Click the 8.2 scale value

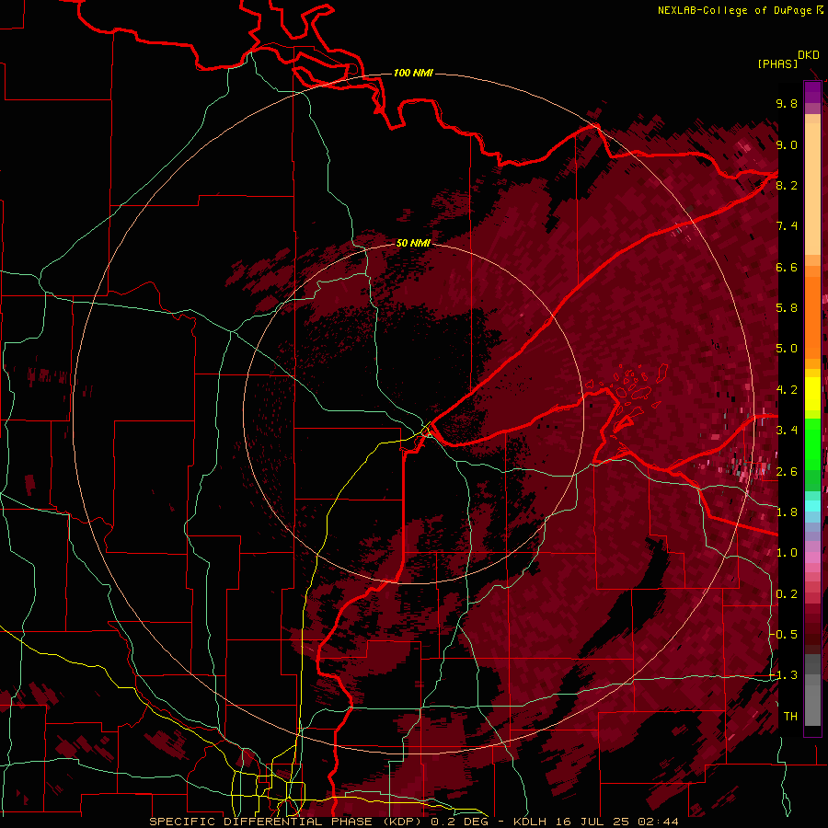point(787,185)
